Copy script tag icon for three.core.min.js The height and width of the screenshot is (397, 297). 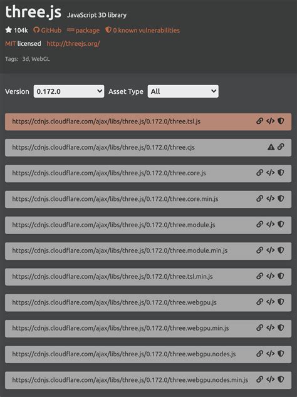point(270,198)
